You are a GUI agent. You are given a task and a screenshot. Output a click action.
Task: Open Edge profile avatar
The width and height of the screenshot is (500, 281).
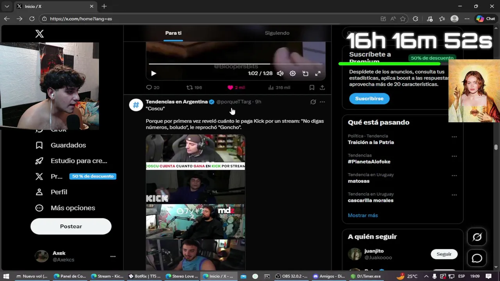(x=454, y=19)
